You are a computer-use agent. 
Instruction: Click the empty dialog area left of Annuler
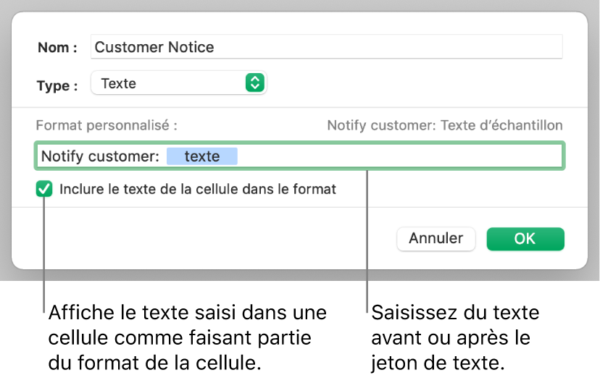pyautogui.click(x=217, y=239)
